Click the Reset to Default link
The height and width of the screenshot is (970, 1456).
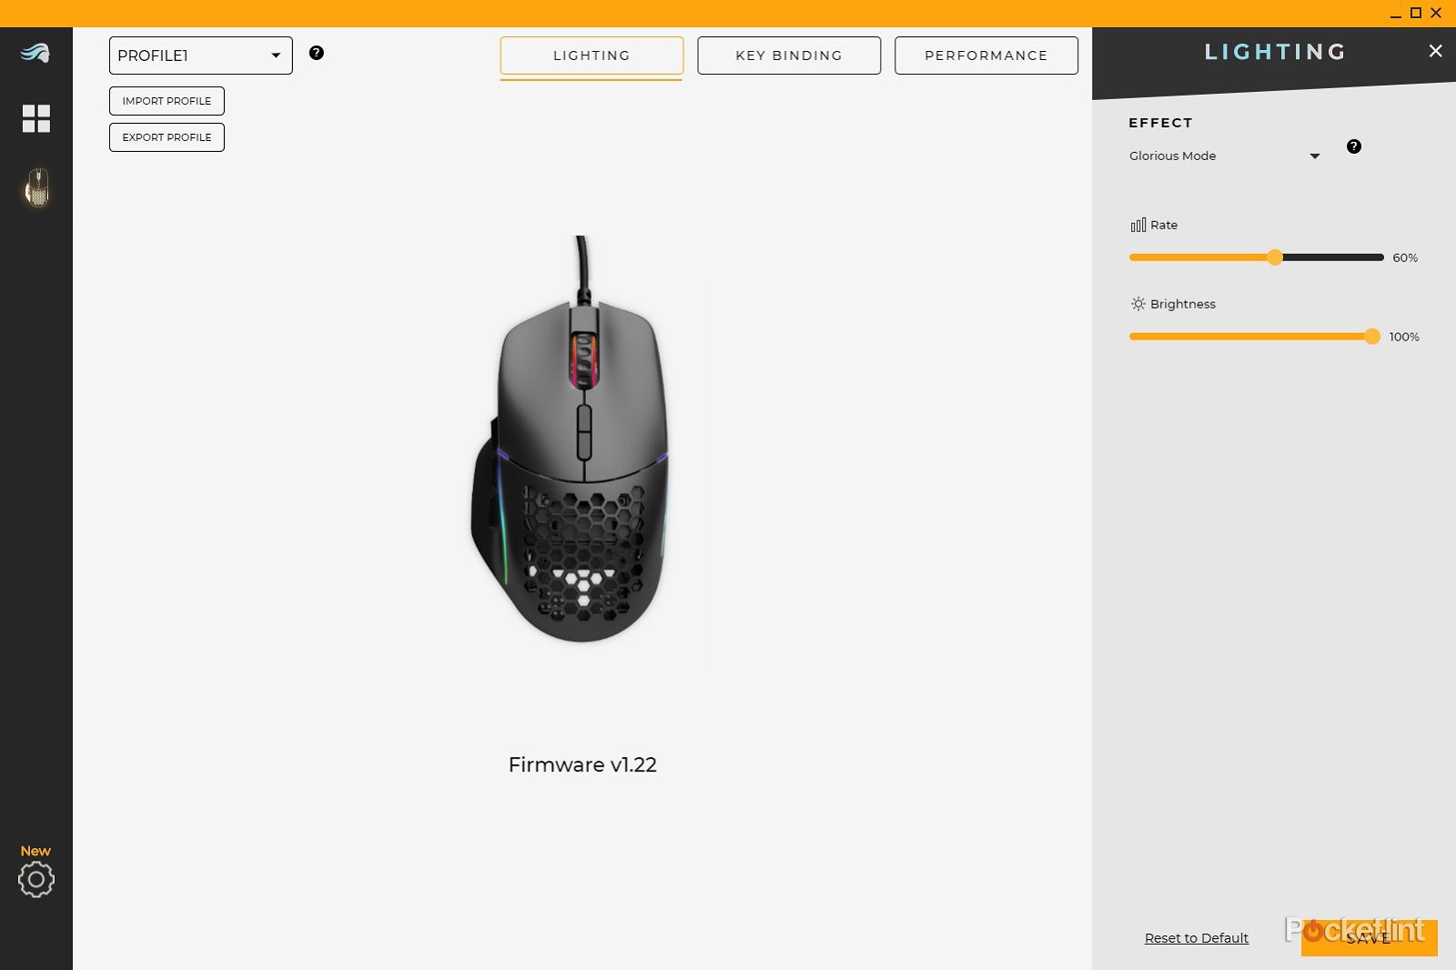(x=1197, y=938)
